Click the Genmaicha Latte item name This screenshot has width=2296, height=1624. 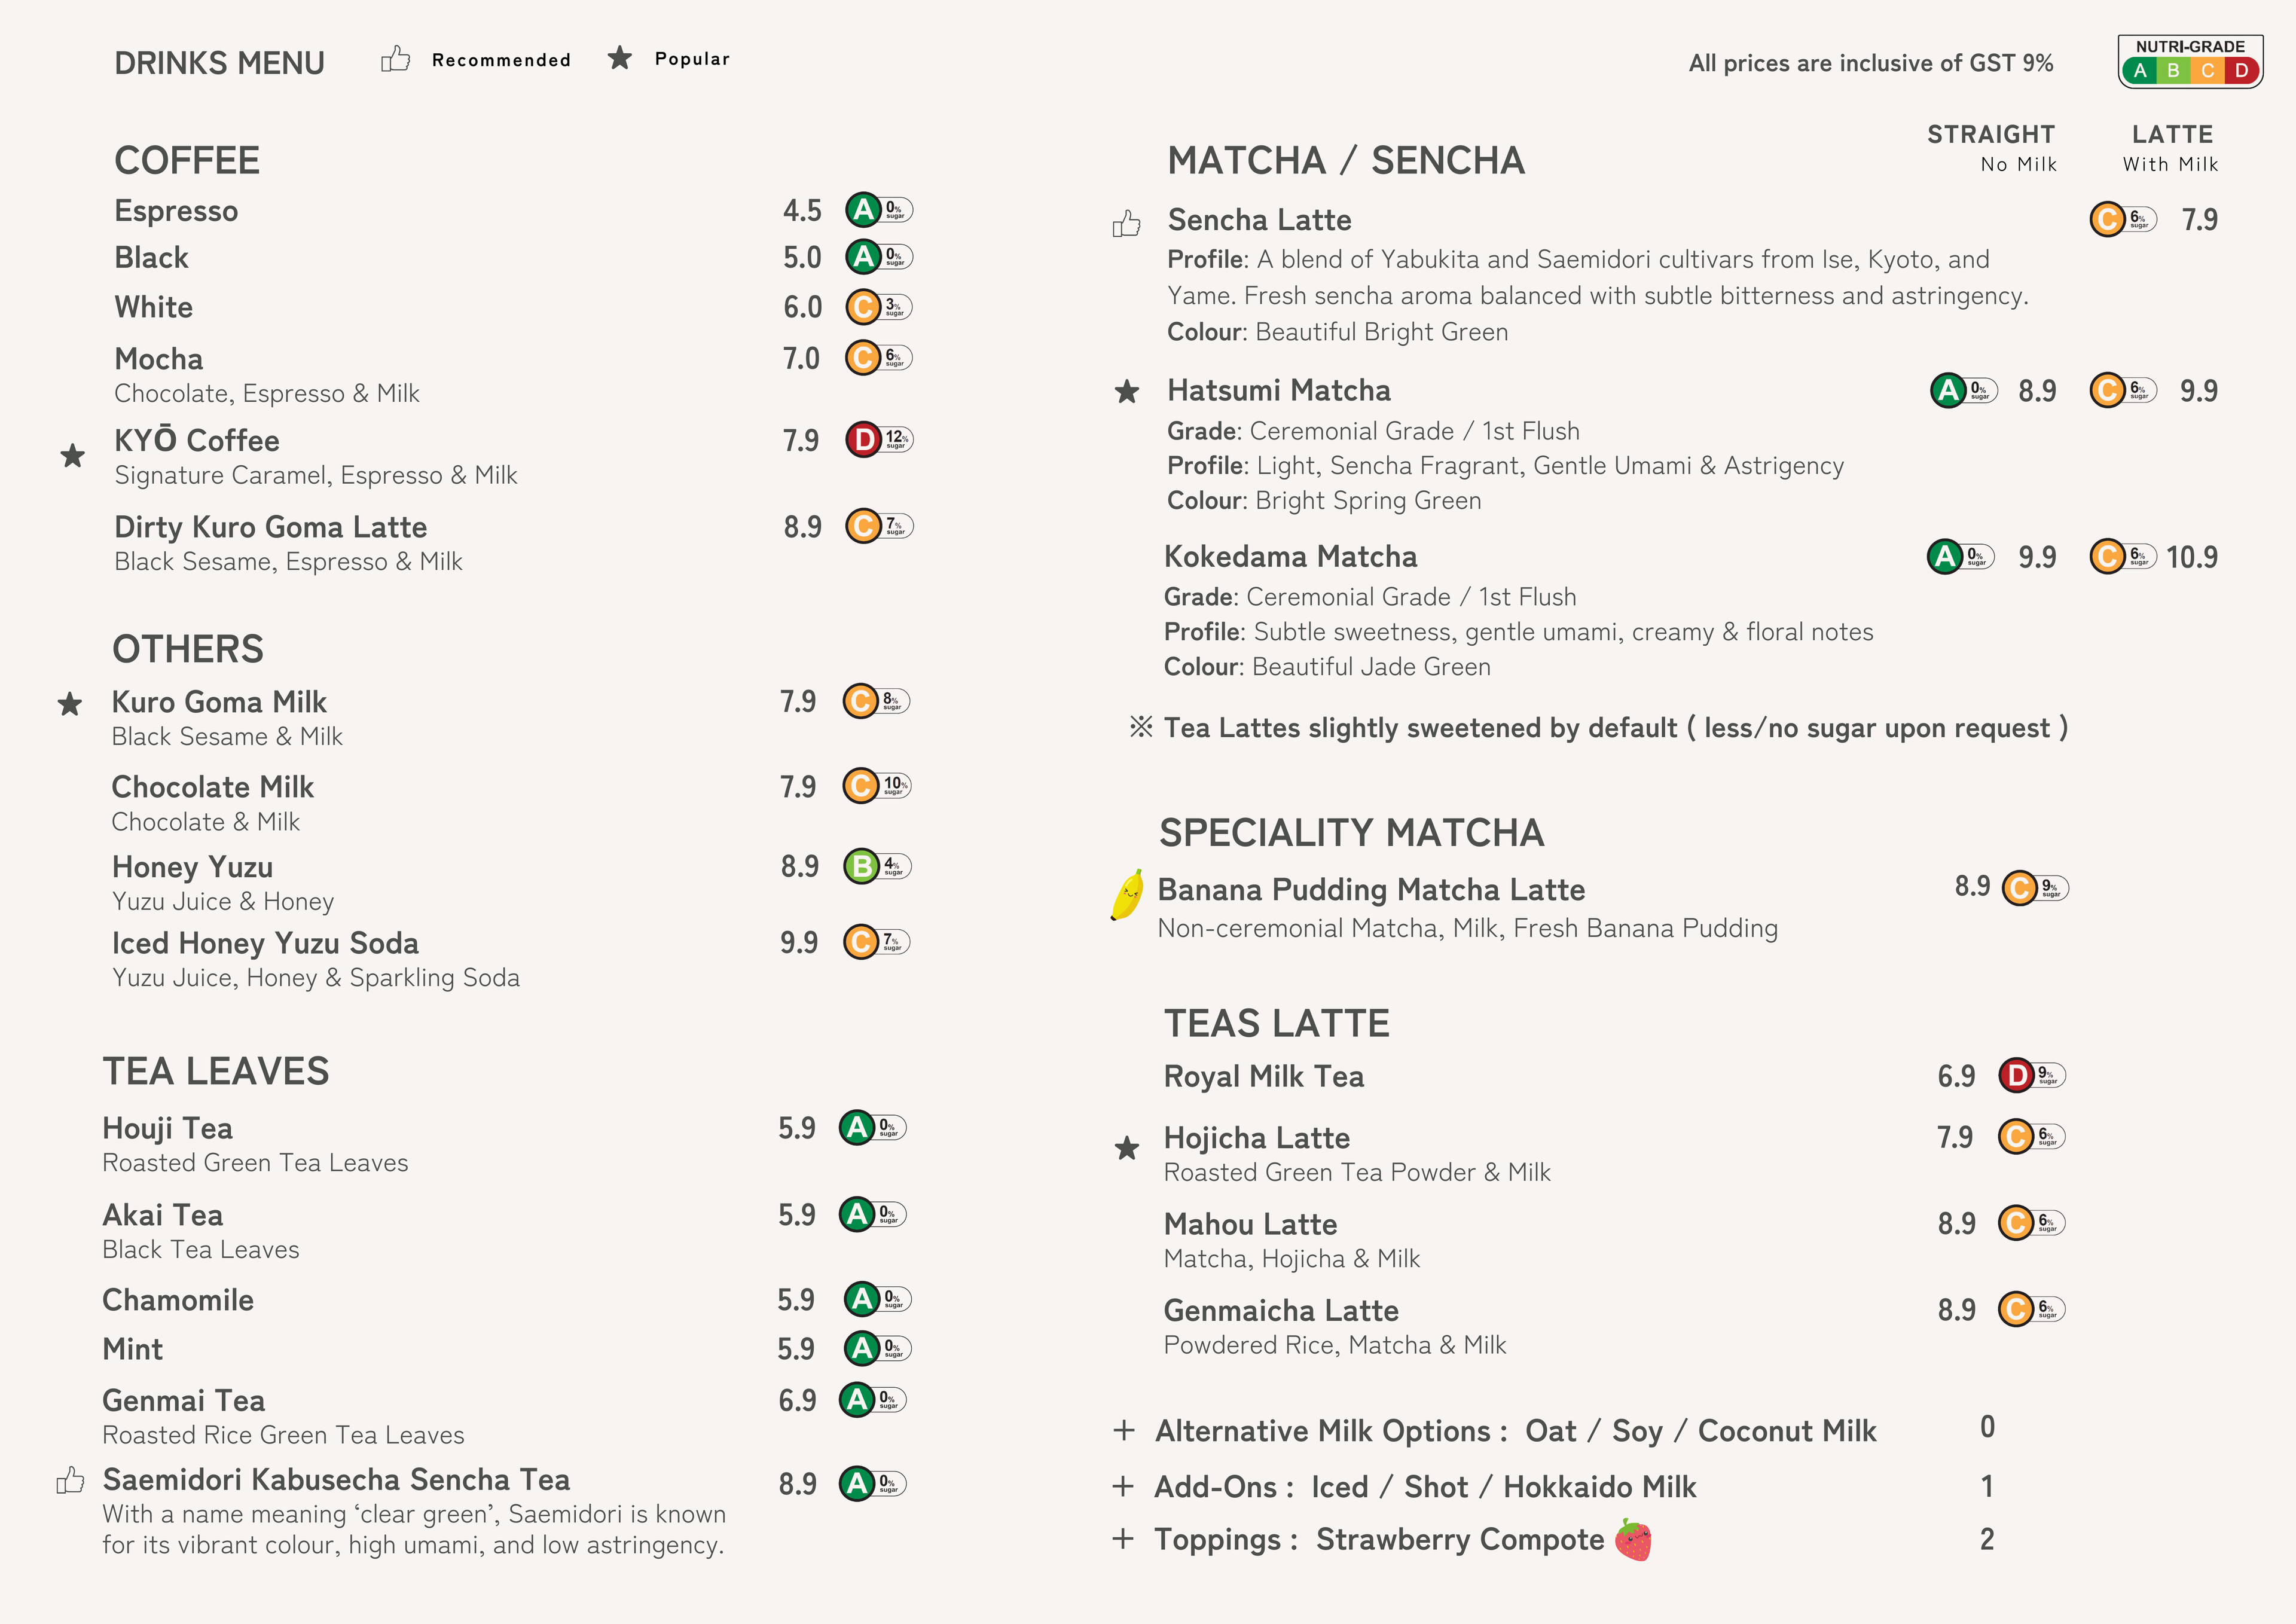tap(1281, 1310)
